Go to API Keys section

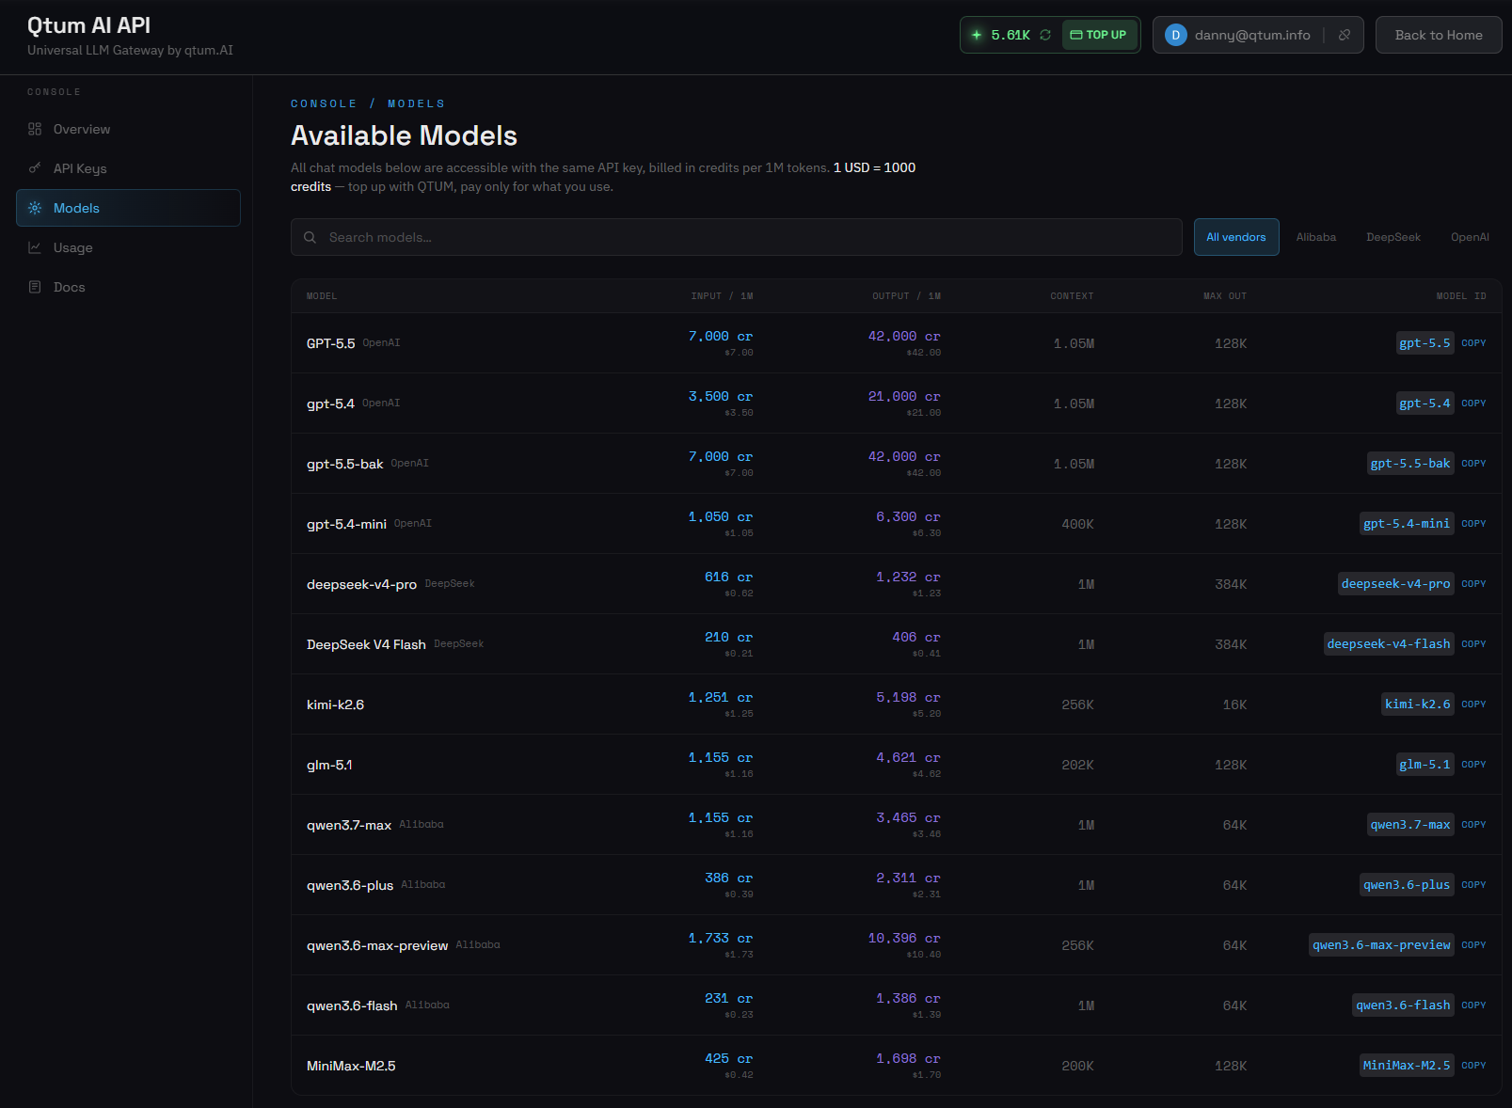tap(128, 168)
